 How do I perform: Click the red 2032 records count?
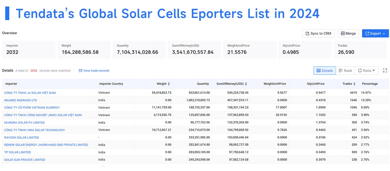click(34, 71)
